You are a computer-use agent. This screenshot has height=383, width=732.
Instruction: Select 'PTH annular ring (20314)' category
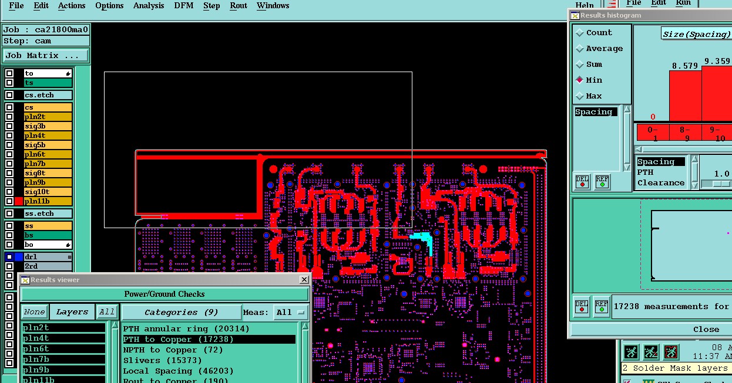pyautogui.click(x=209, y=329)
